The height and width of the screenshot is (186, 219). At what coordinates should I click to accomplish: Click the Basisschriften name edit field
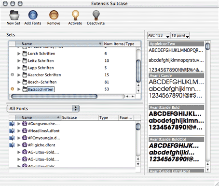pos(41,89)
